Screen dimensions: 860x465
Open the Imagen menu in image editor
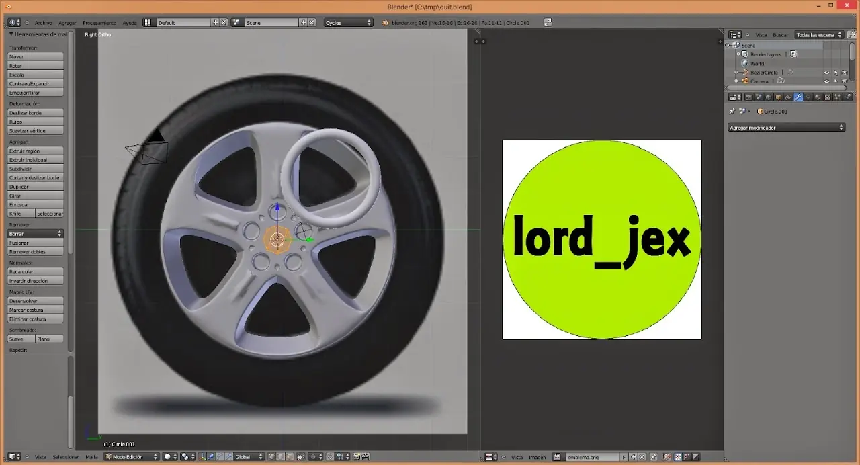(537, 458)
